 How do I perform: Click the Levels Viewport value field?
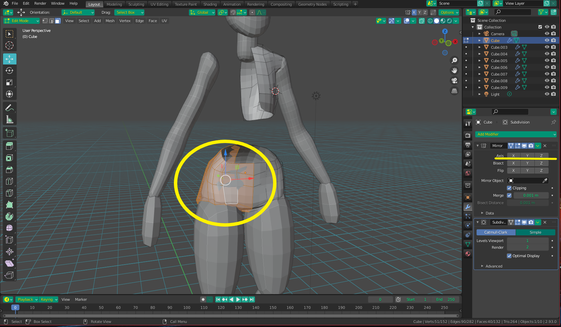[527, 241]
